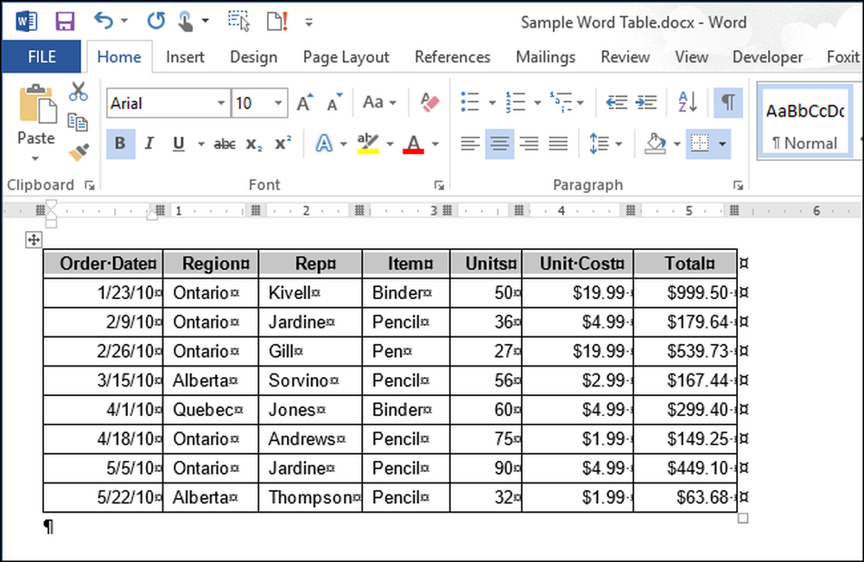Screen dimensions: 864x562
Task: Click the Paste clipboard icon
Action: tap(37, 104)
